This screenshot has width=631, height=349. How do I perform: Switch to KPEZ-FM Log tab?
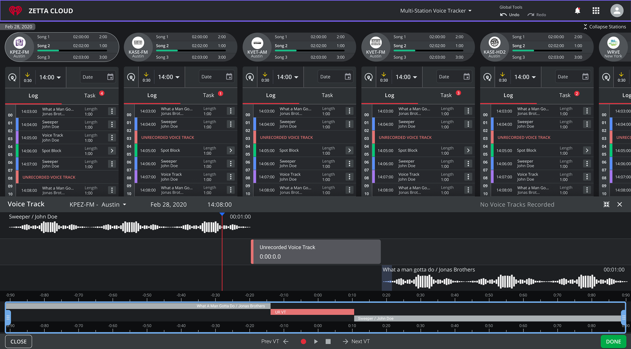[x=33, y=96]
